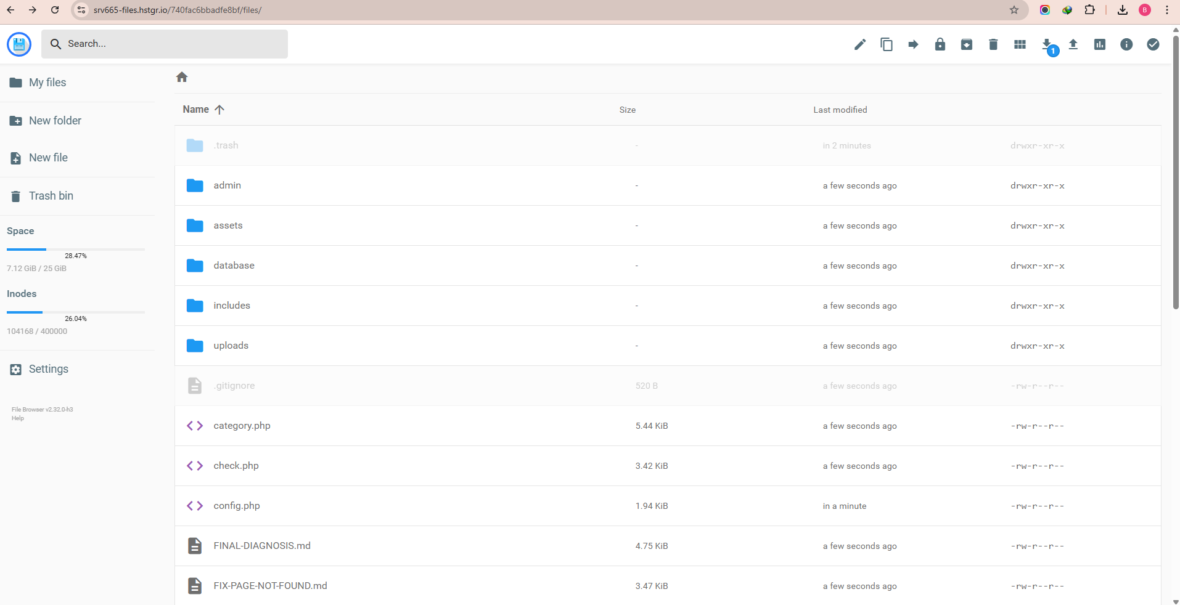The height and width of the screenshot is (605, 1180).
Task: Toggle multiple selection check-circle icon
Action: pos(1152,44)
